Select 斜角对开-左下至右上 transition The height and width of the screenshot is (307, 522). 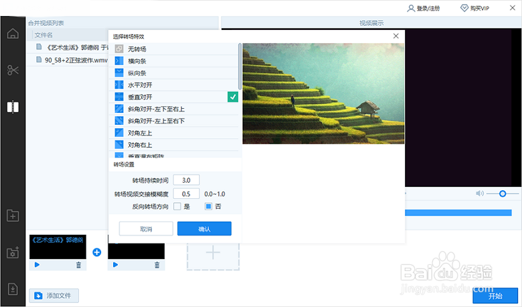pos(173,109)
